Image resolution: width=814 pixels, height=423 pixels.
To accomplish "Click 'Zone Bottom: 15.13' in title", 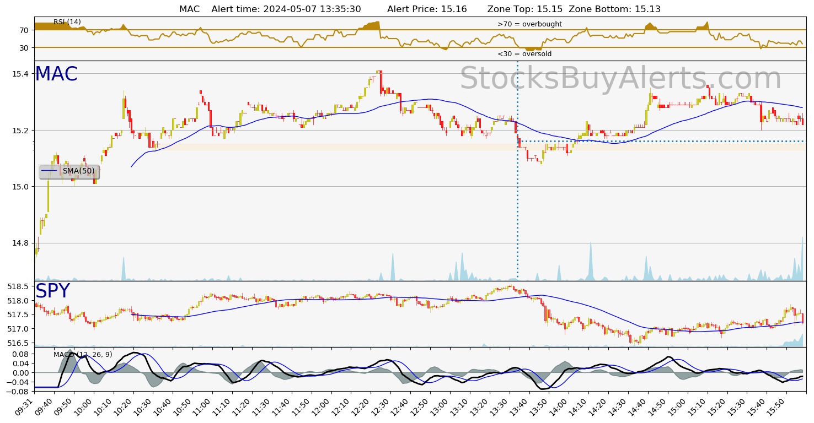I will coord(614,9).
